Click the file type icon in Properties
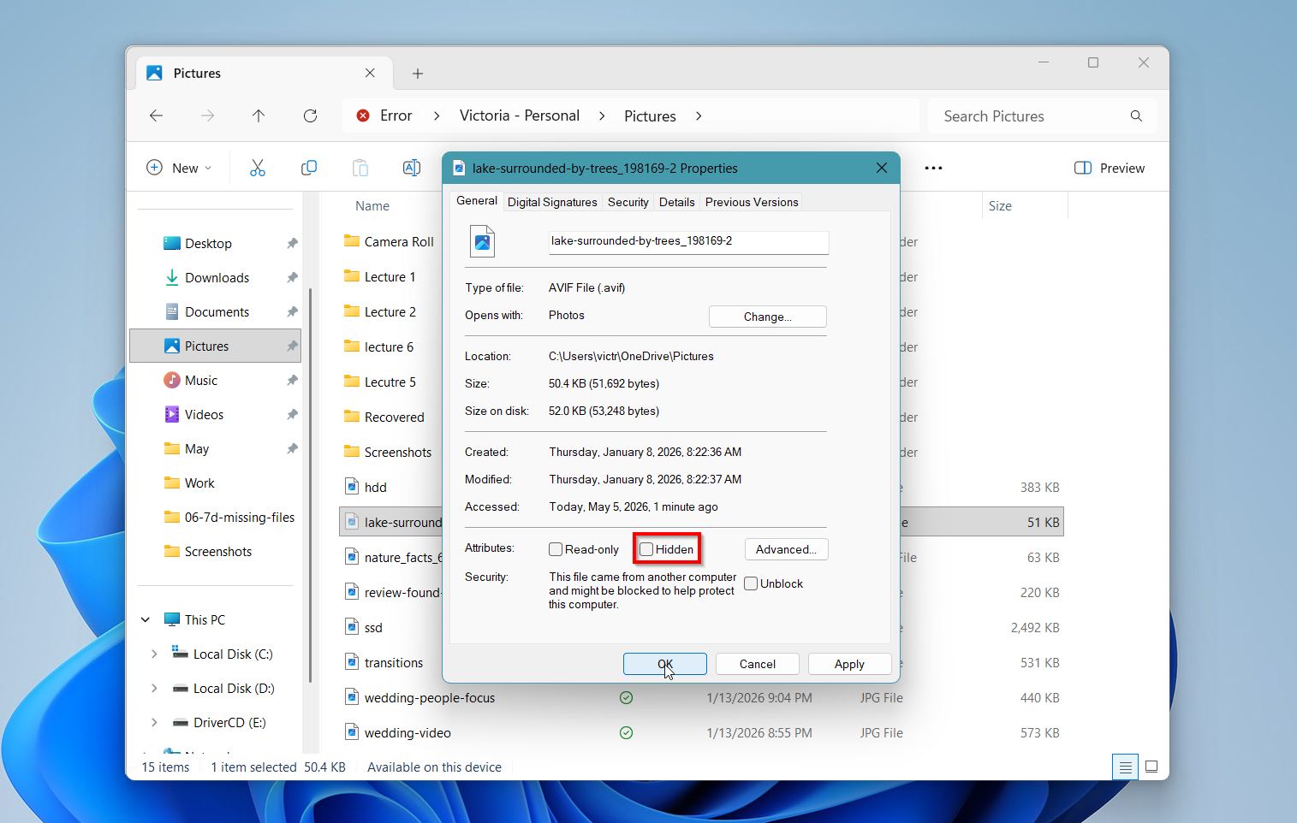1297x823 pixels. click(x=483, y=242)
